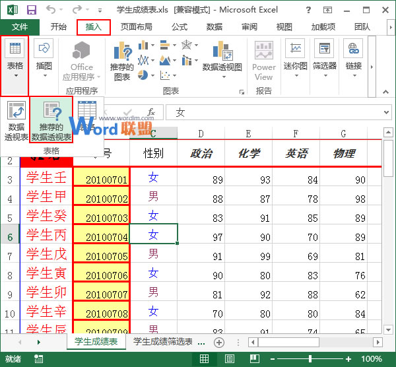Viewport: 396px width, 367px height.
Task: Open the Undo history dropdown arrow
Action: point(61,10)
